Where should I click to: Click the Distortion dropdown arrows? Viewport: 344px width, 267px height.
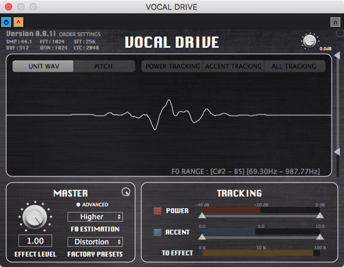click(x=119, y=242)
